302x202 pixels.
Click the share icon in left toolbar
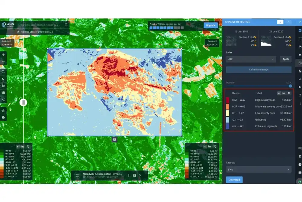pyautogui.click(x=3, y=99)
